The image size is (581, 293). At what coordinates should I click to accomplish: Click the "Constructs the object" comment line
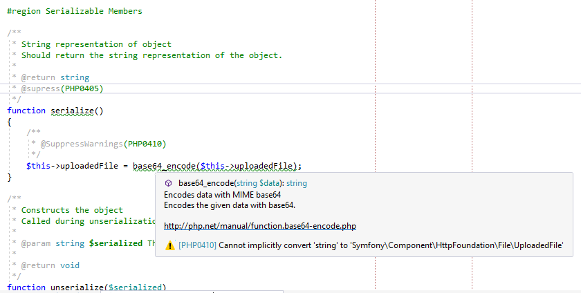[72, 210]
